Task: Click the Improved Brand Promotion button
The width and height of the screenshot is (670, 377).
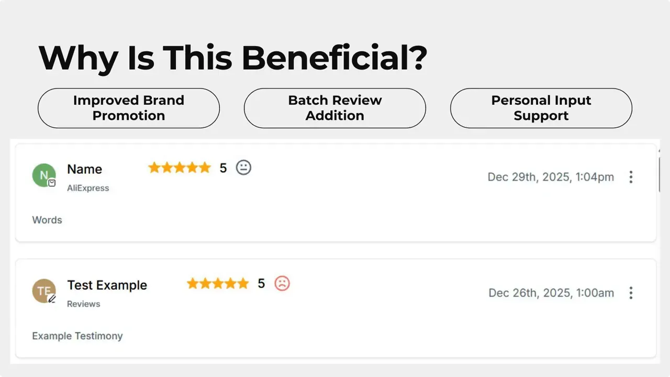Action: point(129,108)
